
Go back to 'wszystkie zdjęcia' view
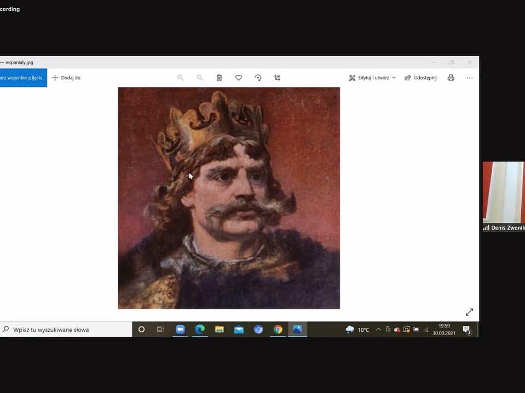click(x=22, y=78)
